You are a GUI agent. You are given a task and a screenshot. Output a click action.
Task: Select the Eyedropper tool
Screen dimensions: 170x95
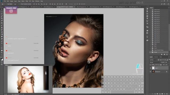[2, 21]
